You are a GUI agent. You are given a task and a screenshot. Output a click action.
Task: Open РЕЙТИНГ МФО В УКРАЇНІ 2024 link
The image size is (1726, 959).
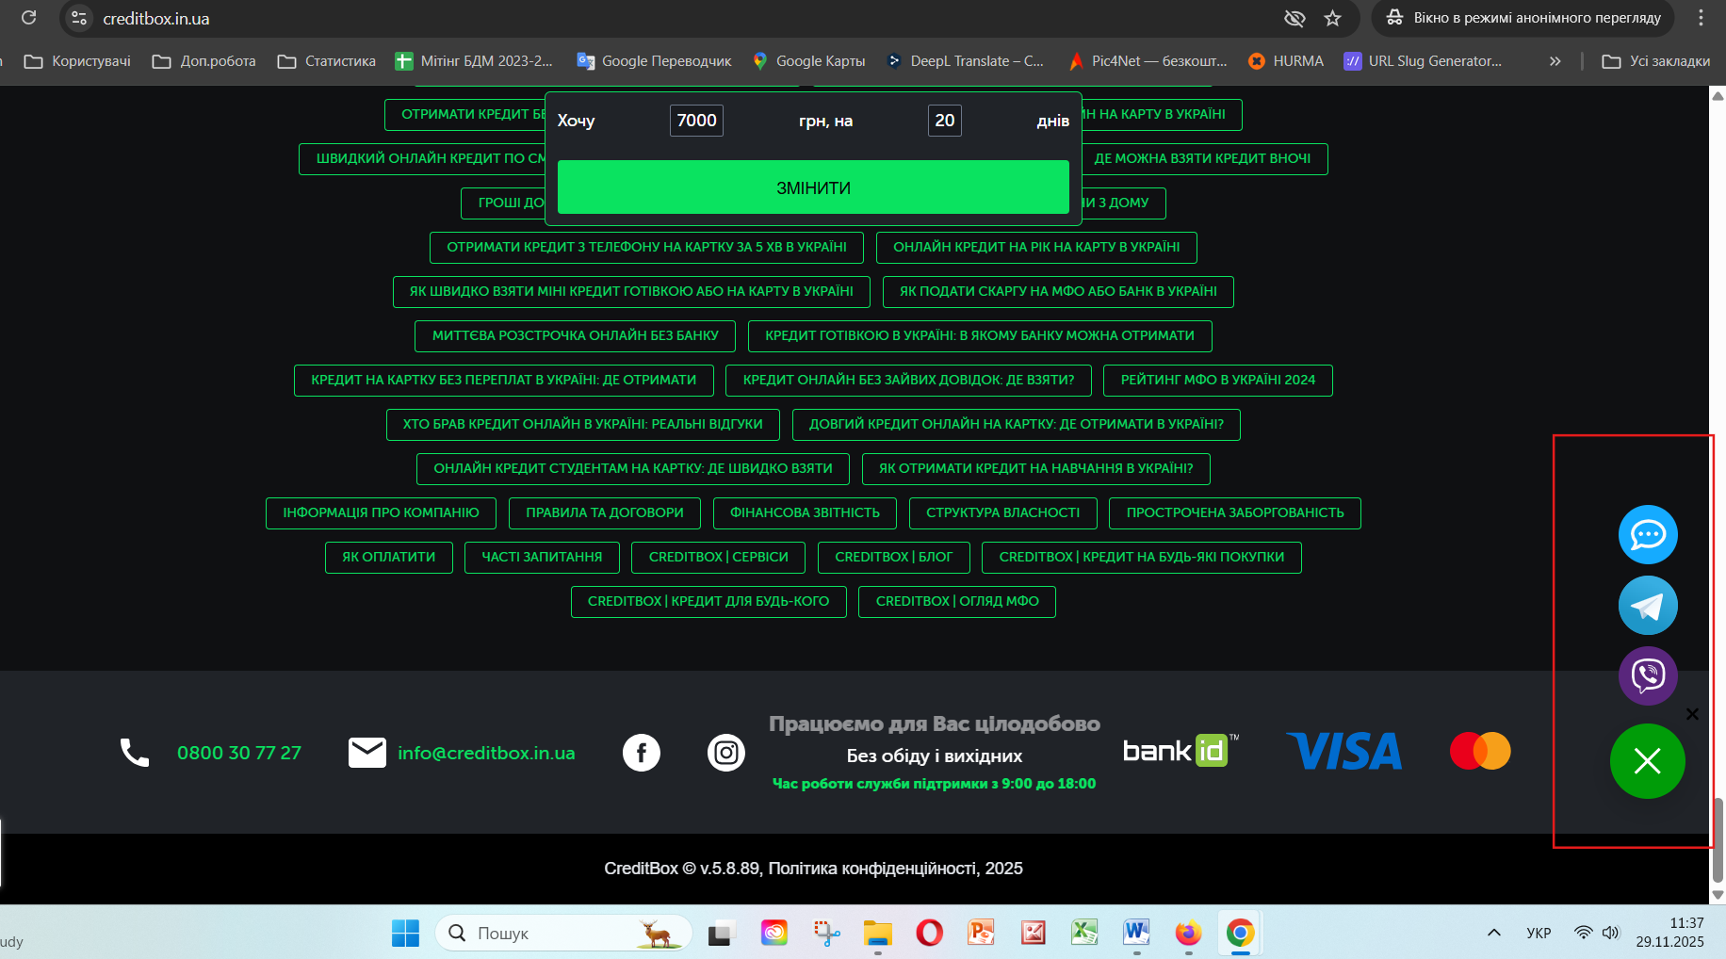(x=1217, y=381)
